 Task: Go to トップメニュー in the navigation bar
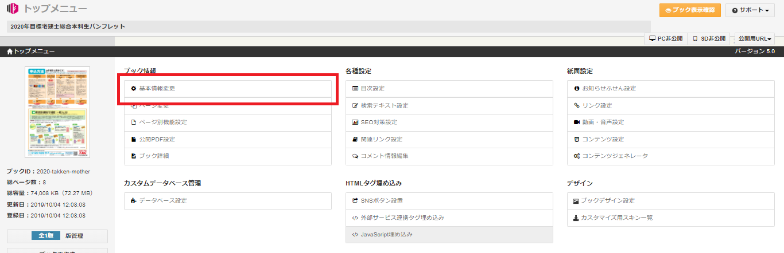[x=31, y=52]
